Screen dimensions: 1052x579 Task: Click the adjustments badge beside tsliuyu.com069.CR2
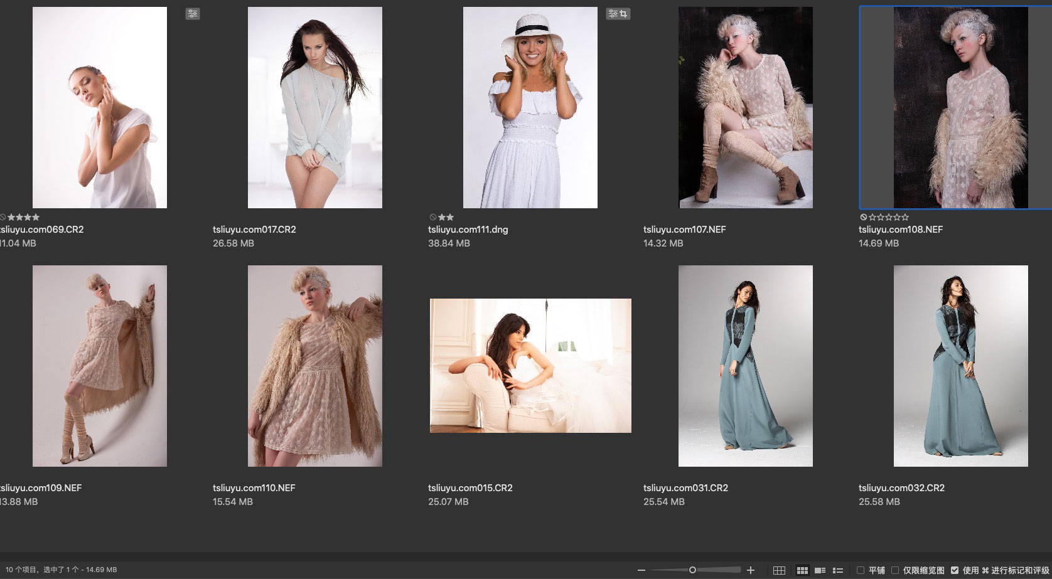(x=193, y=14)
